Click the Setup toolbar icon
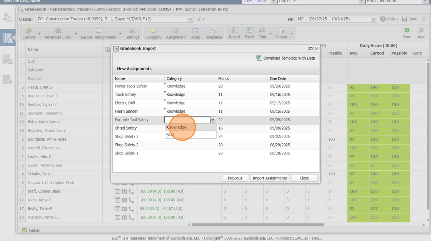Image resolution: width=431 pixels, height=241 pixels. point(195,33)
